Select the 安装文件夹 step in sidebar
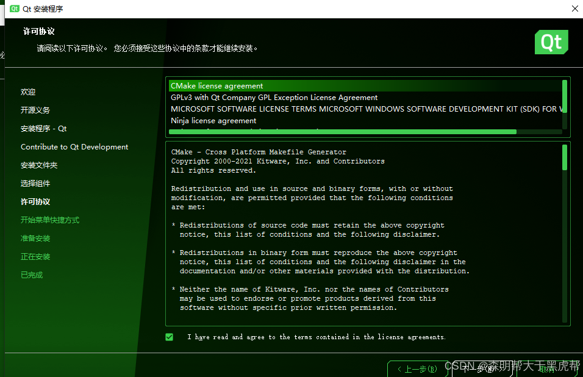The image size is (583, 377). (39, 165)
